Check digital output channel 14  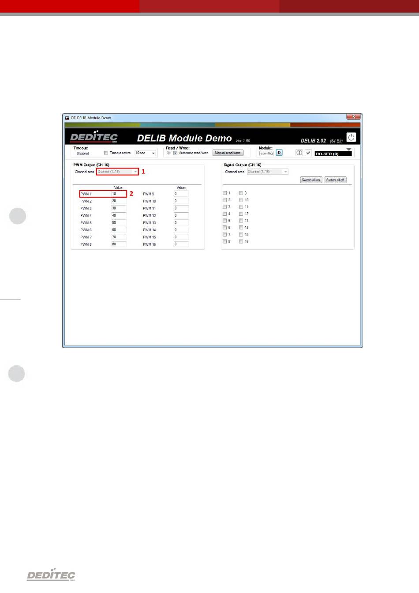241,228
